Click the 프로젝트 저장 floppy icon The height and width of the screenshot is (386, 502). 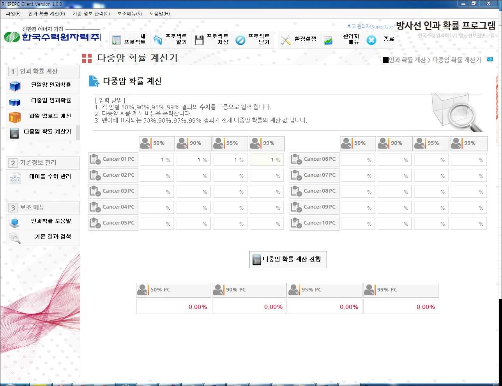click(x=199, y=40)
